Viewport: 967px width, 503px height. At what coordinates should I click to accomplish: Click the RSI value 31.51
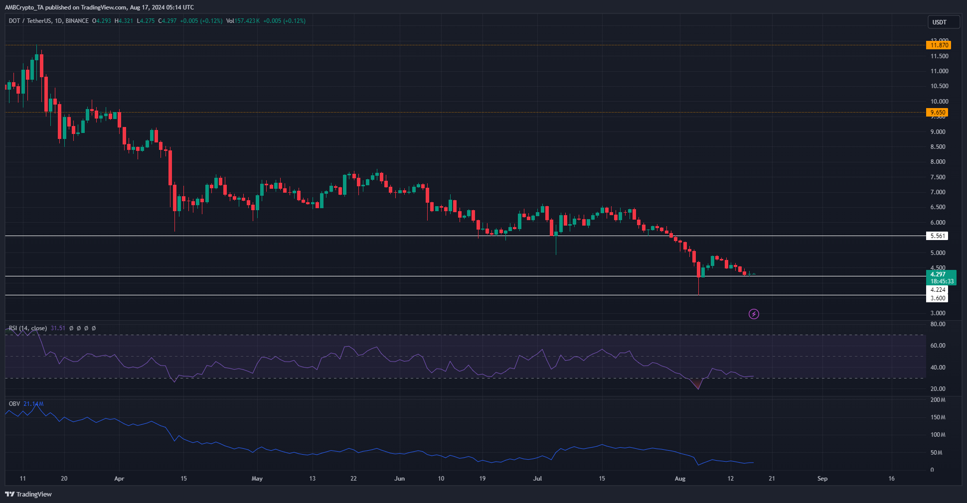tap(58, 328)
